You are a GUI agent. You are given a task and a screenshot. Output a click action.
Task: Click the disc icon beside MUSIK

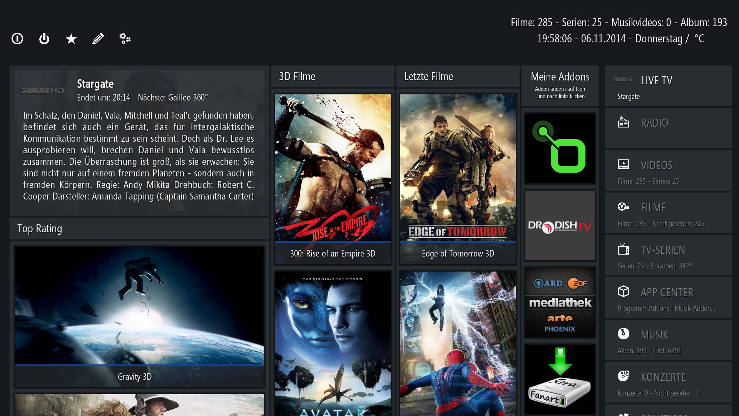(624, 334)
